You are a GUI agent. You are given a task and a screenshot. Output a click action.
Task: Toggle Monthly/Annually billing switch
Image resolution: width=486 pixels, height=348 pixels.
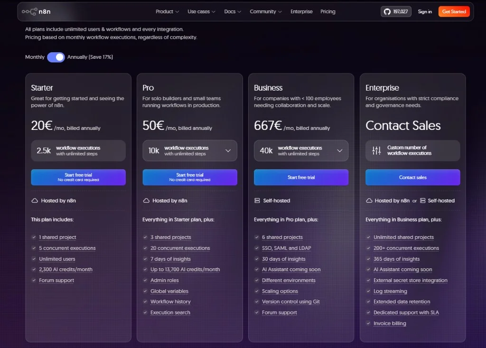tap(56, 57)
